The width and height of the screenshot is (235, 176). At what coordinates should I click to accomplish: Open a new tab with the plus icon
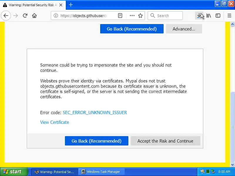(x=71, y=5)
